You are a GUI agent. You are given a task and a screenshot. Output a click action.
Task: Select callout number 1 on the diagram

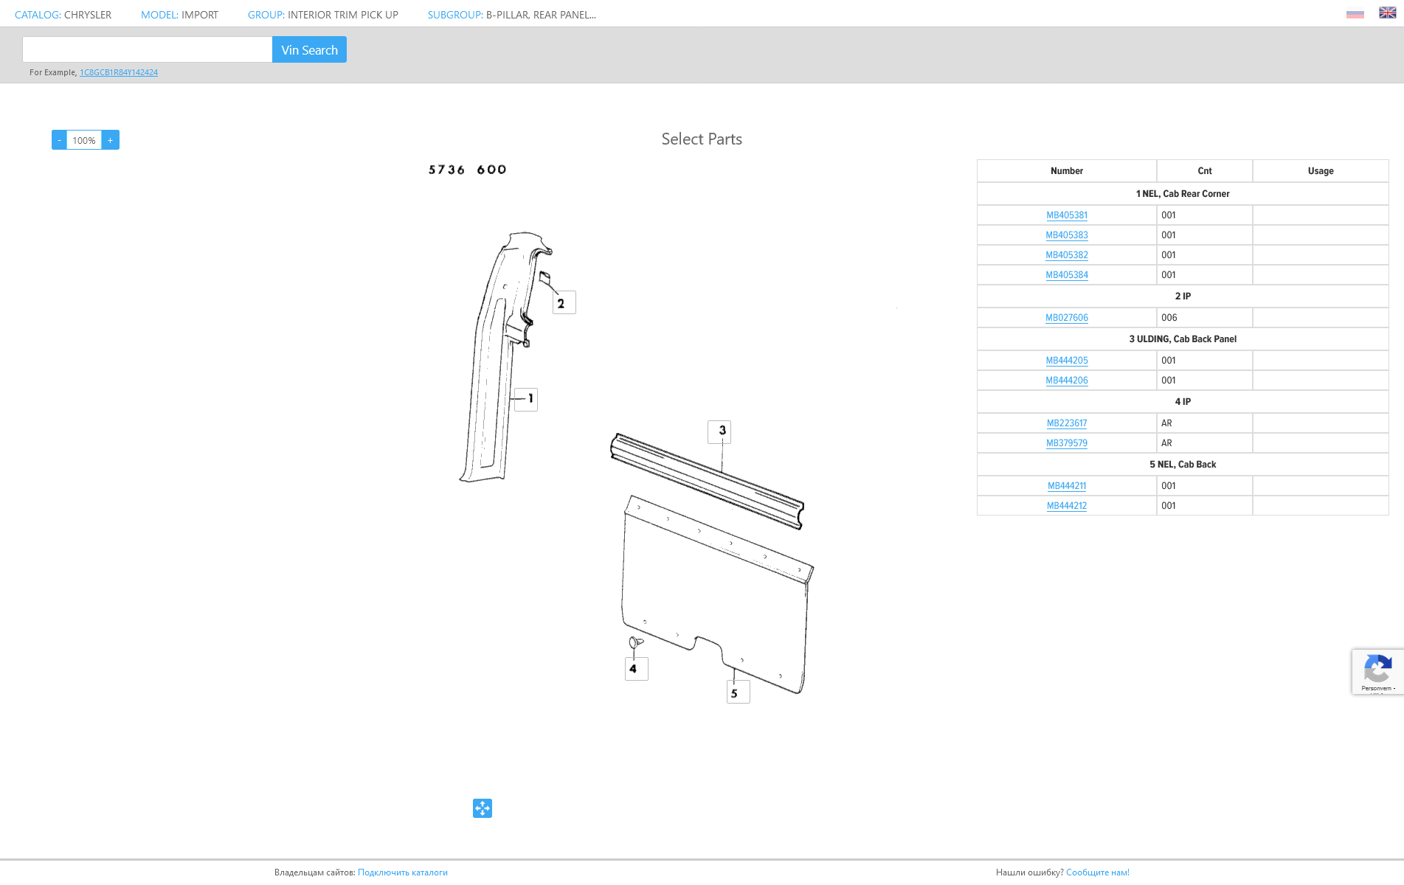point(526,399)
